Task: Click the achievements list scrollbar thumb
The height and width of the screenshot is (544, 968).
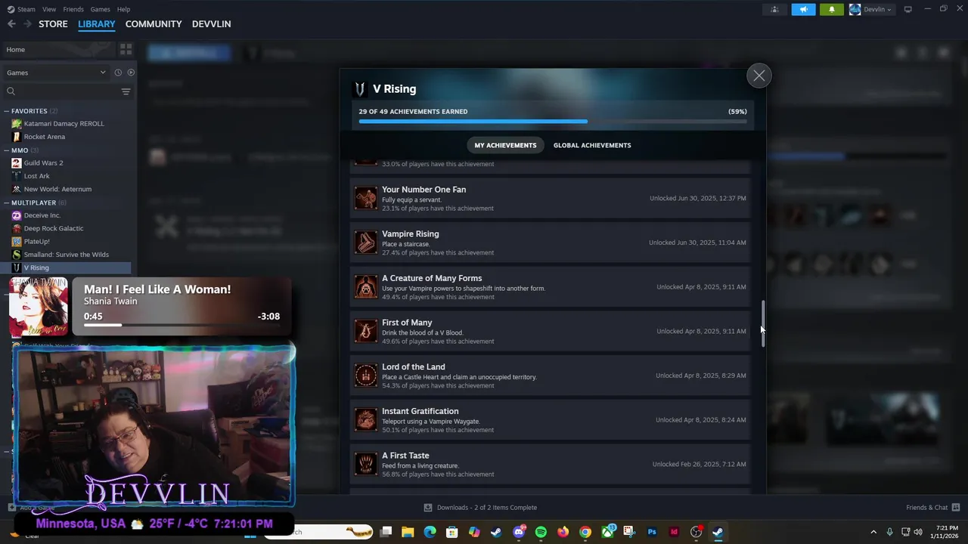Action: [x=763, y=323]
